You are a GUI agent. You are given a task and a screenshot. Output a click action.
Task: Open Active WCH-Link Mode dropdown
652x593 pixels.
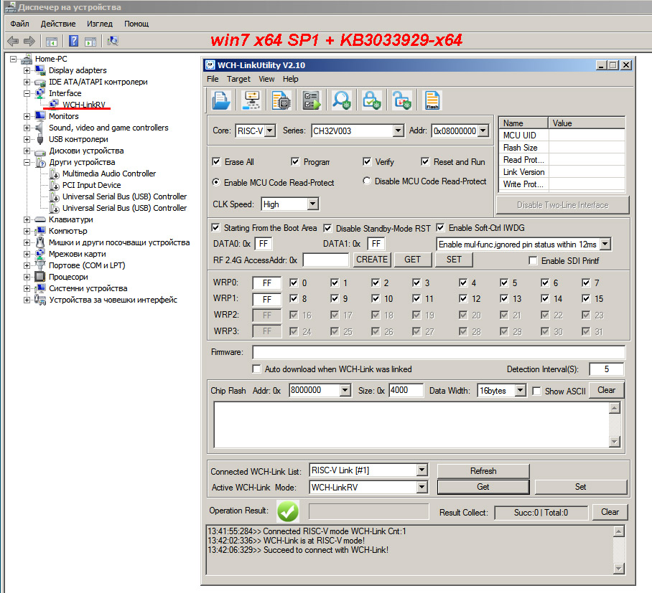point(422,487)
